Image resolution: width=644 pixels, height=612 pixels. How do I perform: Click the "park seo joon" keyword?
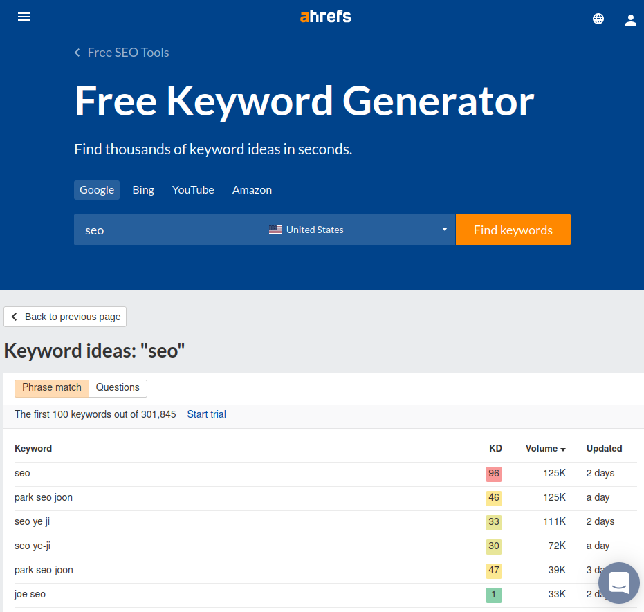[44, 497]
